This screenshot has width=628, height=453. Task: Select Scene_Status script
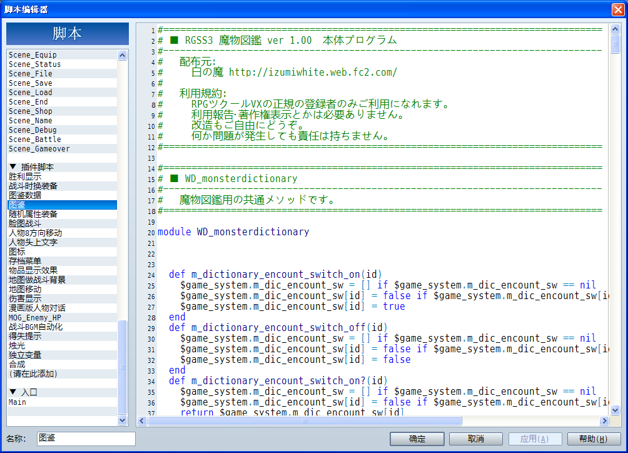click(x=62, y=64)
